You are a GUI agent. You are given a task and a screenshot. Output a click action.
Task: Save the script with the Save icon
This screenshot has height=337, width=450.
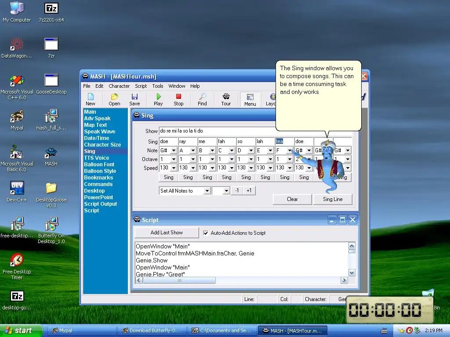(134, 100)
